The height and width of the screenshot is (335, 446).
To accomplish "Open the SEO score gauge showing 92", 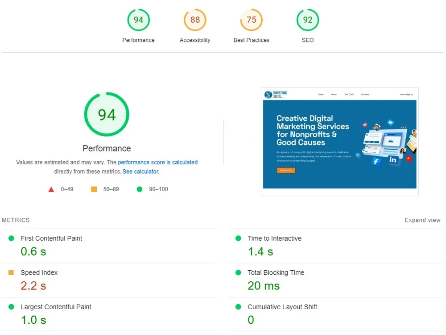I will point(307,20).
